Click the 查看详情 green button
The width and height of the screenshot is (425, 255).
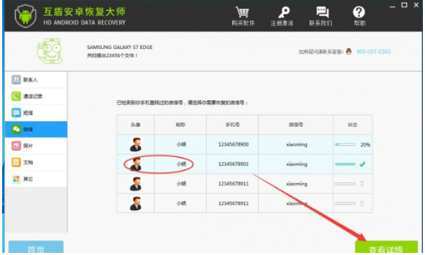(386, 247)
